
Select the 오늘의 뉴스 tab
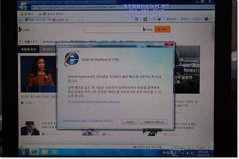tap(29, 49)
